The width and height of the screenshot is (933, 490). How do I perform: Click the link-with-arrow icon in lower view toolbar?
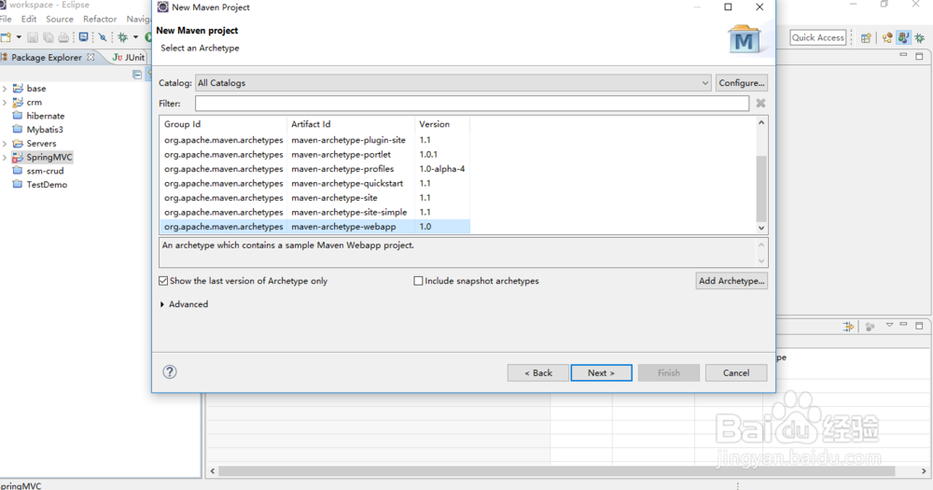[848, 327]
